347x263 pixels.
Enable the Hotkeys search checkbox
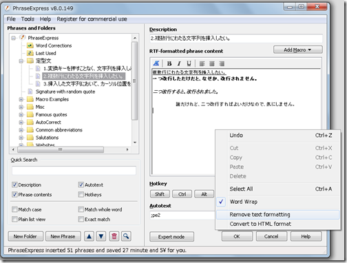[81, 195]
